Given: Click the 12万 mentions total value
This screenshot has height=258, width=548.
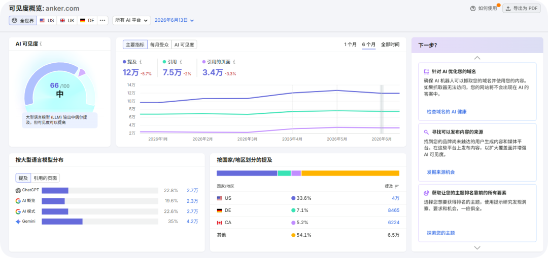Looking at the screenshot, I should 131,72.
